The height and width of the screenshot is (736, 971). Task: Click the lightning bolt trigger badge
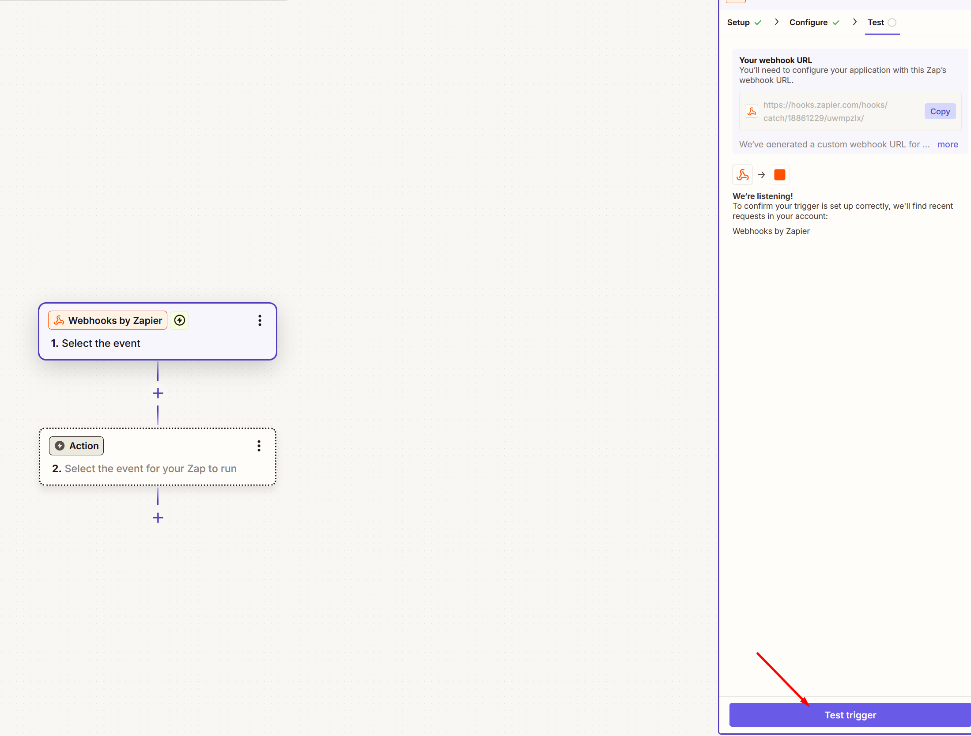coord(180,320)
